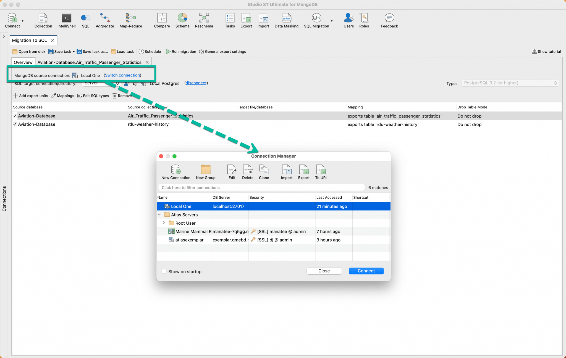Expand the Root User folder

coord(164,223)
